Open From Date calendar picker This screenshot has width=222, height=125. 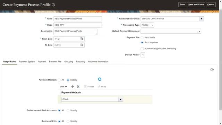82,39
